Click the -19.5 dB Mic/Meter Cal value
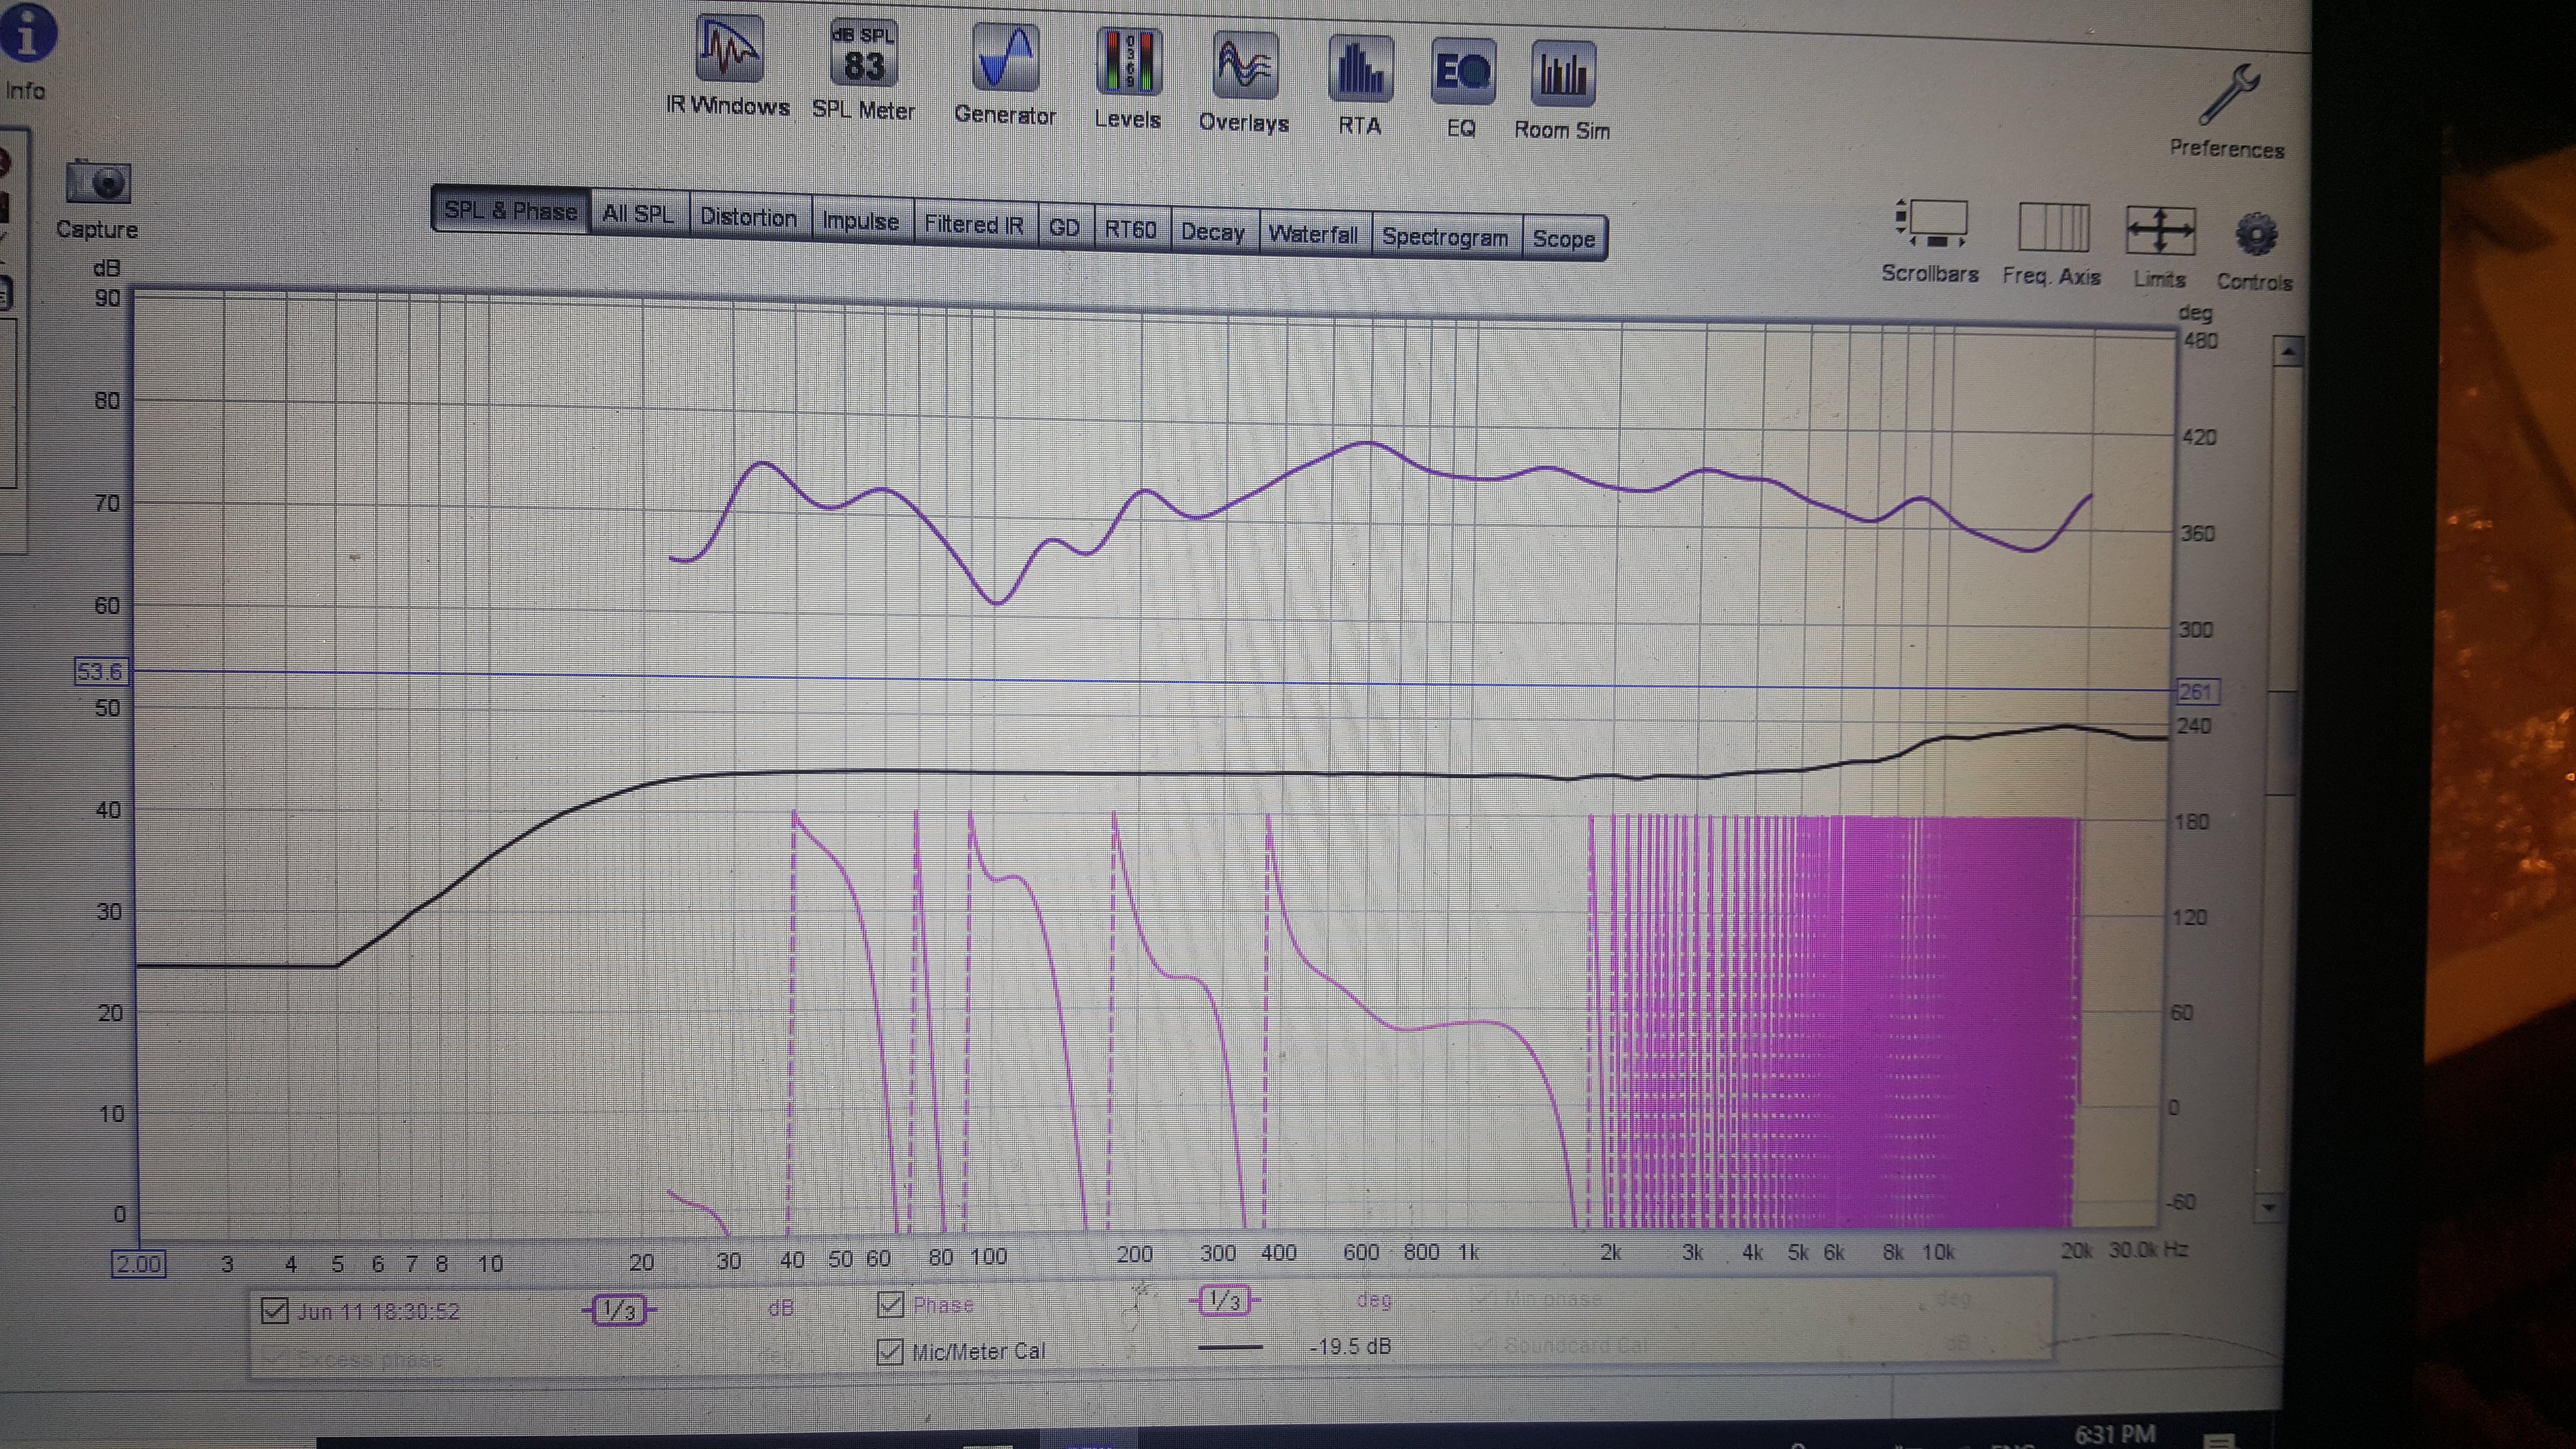Image resolution: width=2576 pixels, height=1449 pixels. point(1350,1347)
